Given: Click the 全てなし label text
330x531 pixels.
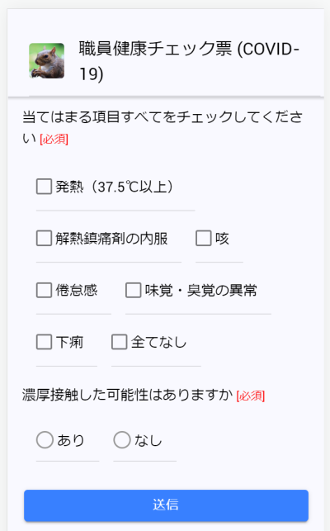Looking at the screenshot, I should coord(158,342).
